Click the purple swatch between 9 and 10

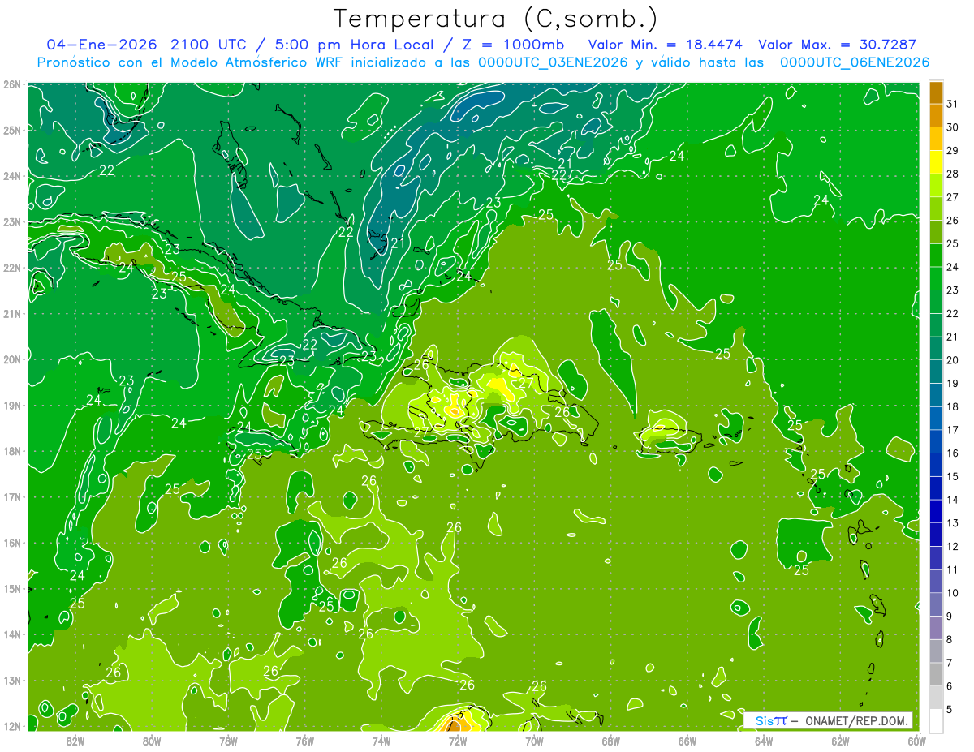pos(936,604)
